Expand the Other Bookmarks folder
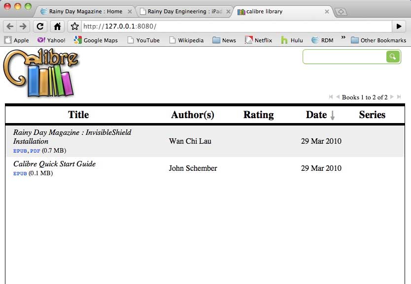411x284 pixels. coord(378,40)
